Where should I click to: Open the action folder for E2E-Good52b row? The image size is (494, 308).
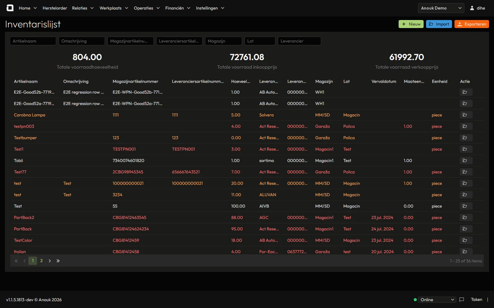pos(466,92)
